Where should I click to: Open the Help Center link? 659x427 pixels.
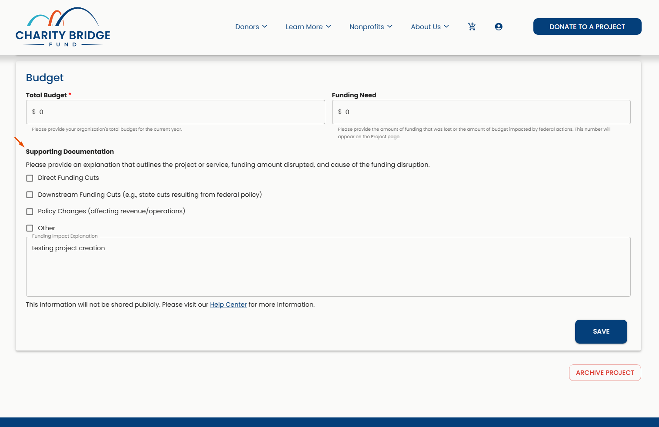click(228, 305)
